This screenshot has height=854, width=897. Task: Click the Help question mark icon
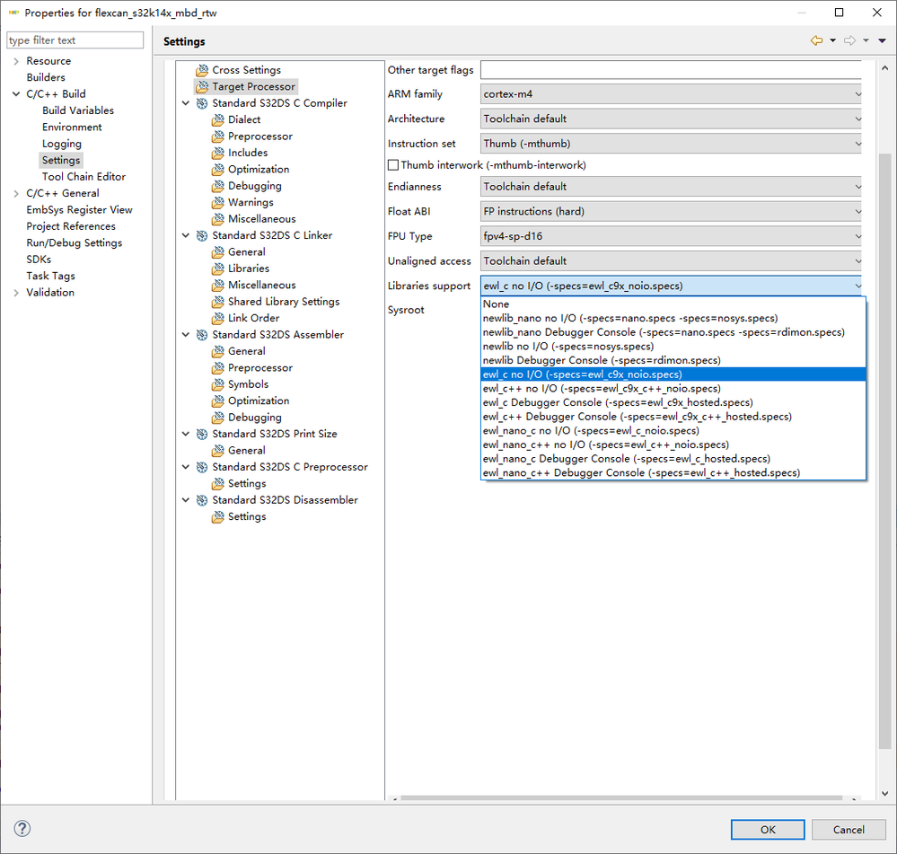[22, 828]
